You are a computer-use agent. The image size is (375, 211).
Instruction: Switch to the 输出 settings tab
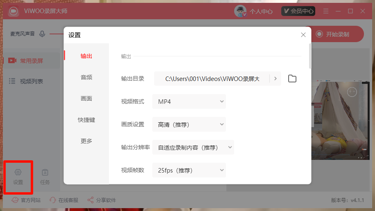click(86, 56)
